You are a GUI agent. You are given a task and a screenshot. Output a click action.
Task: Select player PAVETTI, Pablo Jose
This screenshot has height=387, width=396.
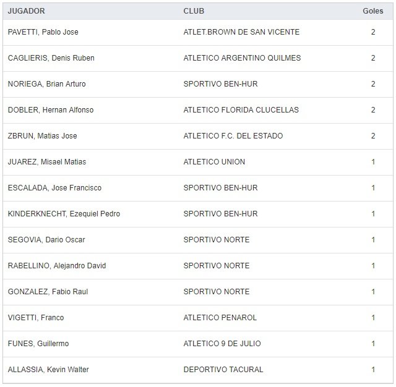pos(43,32)
